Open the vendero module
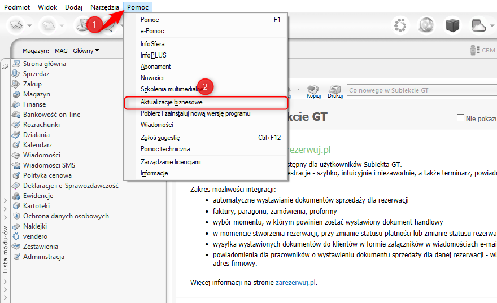The height and width of the screenshot is (303, 497). point(35,236)
